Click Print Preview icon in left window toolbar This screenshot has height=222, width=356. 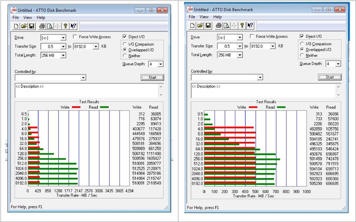point(50,26)
